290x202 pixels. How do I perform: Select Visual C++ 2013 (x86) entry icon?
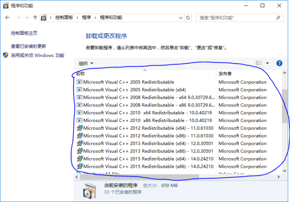[80, 151]
